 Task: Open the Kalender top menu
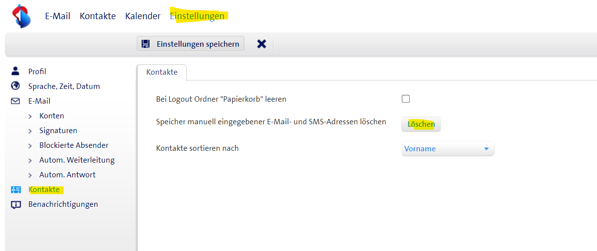coord(143,16)
